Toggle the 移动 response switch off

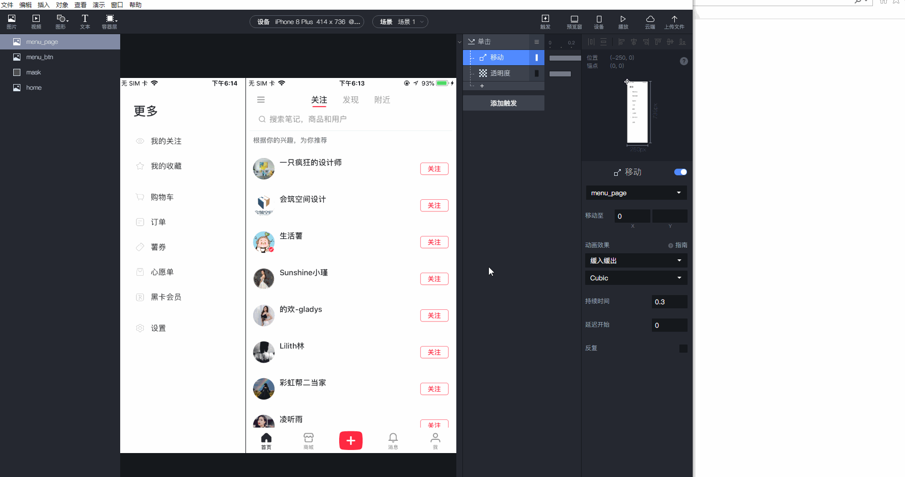[x=680, y=172]
